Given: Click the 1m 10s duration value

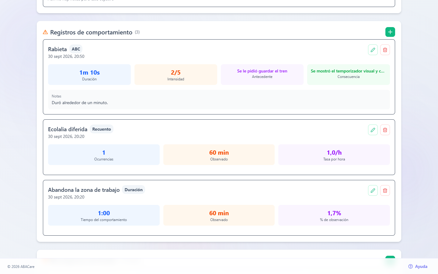Looking at the screenshot, I should pos(89,72).
